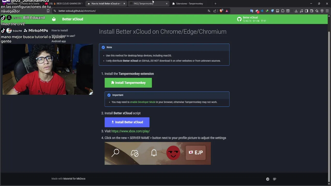
Task: Open the downloads arrow icon
Action: (x=296, y=11)
